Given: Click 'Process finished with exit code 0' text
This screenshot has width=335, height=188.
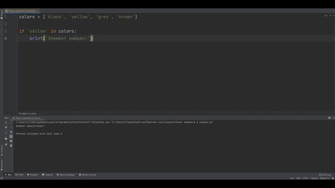Looking at the screenshot, I should [x=39, y=134].
